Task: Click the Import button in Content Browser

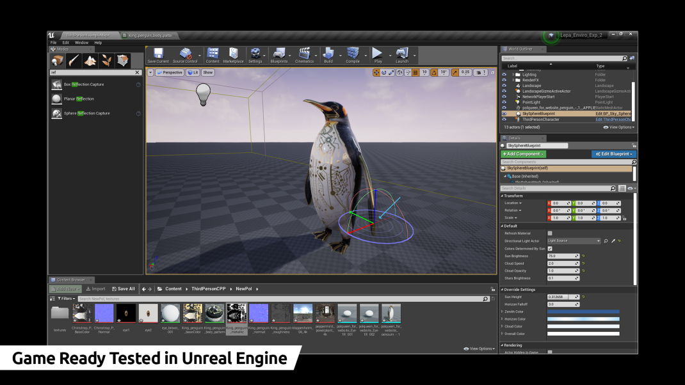Action: click(95, 289)
